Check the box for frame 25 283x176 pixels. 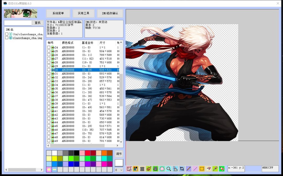click(49, 51)
